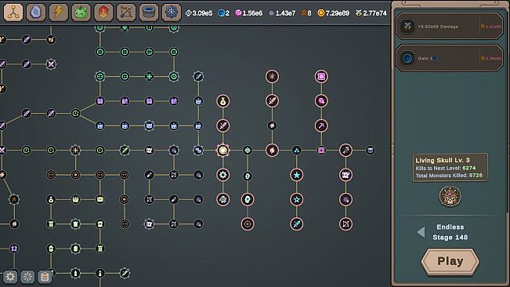Viewport: 510px width, 287px height.
Task: Open the skill tree tab
Action: [13, 13]
